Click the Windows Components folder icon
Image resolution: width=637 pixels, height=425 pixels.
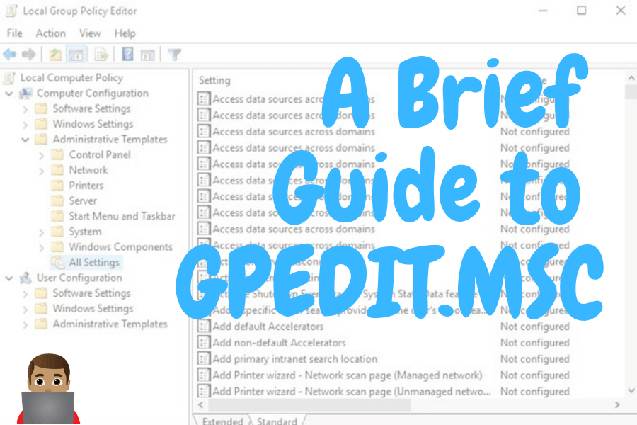(57, 247)
